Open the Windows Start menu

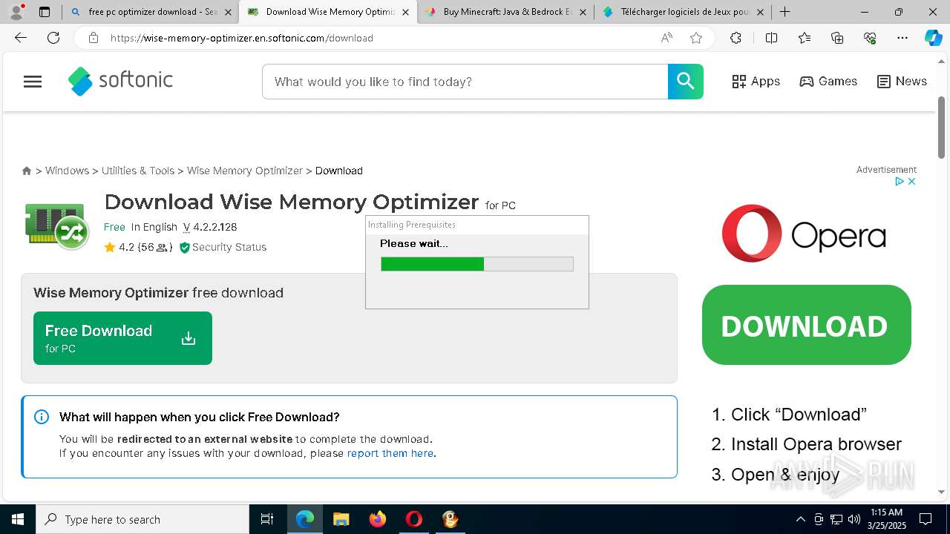[x=18, y=519]
